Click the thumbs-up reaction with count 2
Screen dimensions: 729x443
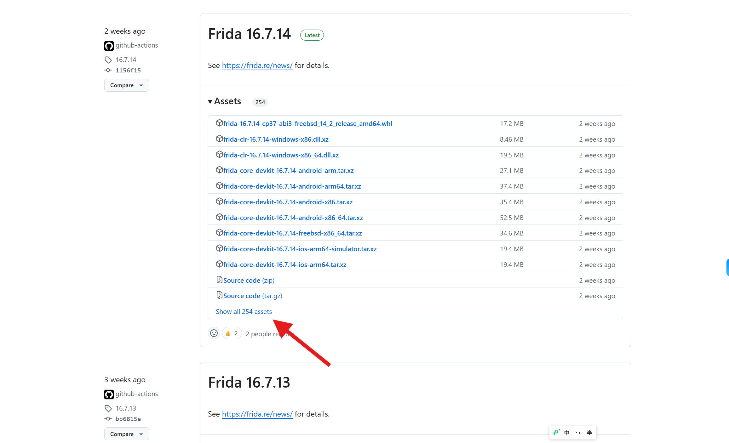point(232,333)
